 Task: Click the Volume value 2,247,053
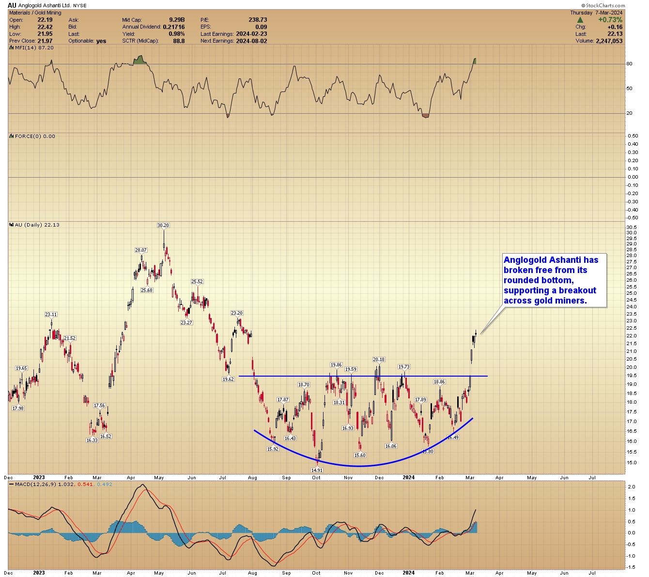point(609,41)
